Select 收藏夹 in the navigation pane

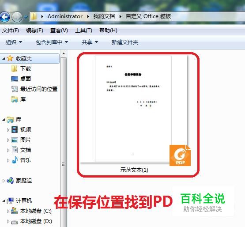point(24,59)
